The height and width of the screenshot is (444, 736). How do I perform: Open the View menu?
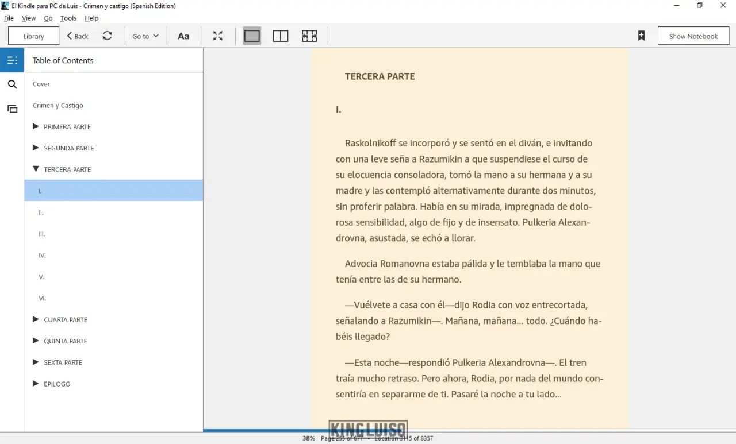[x=29, y=18]
